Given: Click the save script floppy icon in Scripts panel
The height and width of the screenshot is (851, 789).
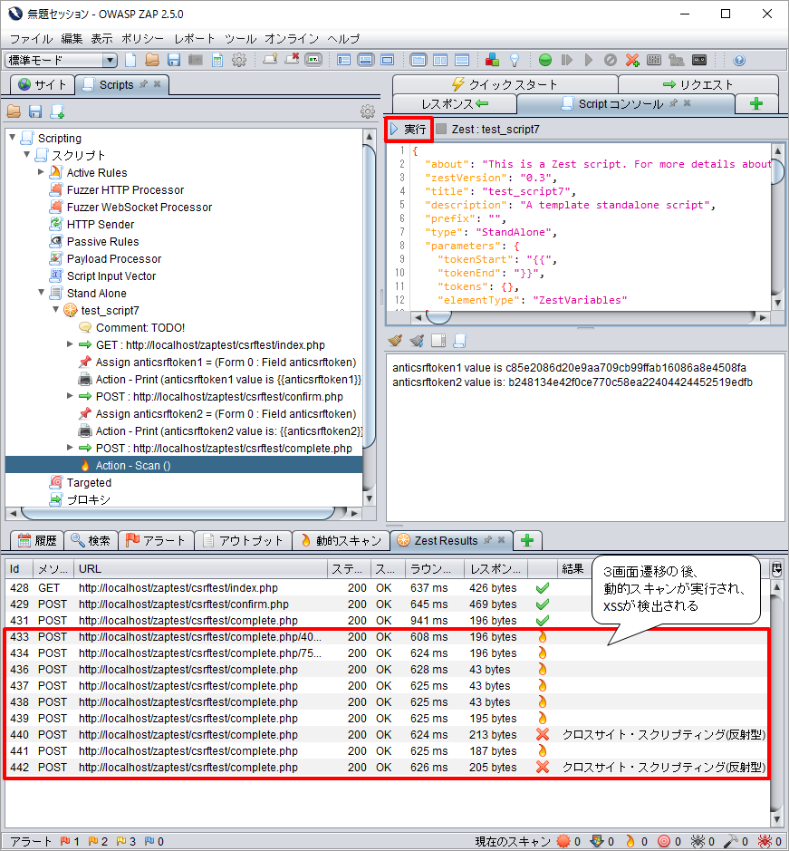Looking at the screenshot, I should coord(35,111).
